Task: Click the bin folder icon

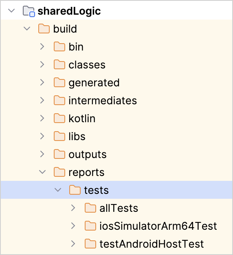Action: coord(59,47)
